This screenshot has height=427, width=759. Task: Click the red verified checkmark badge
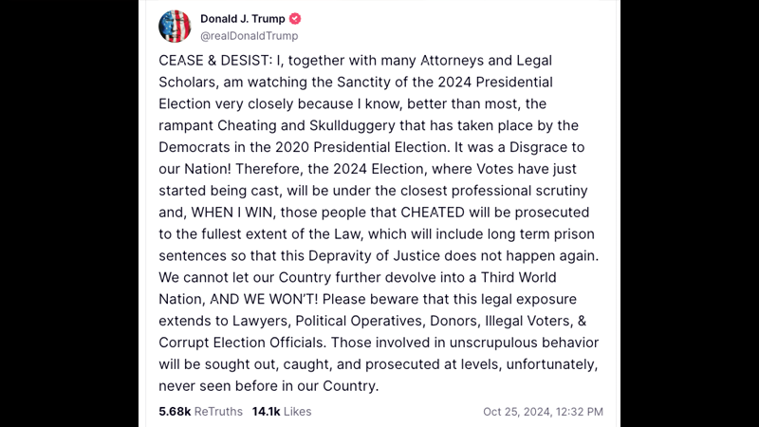coord(295,19)
